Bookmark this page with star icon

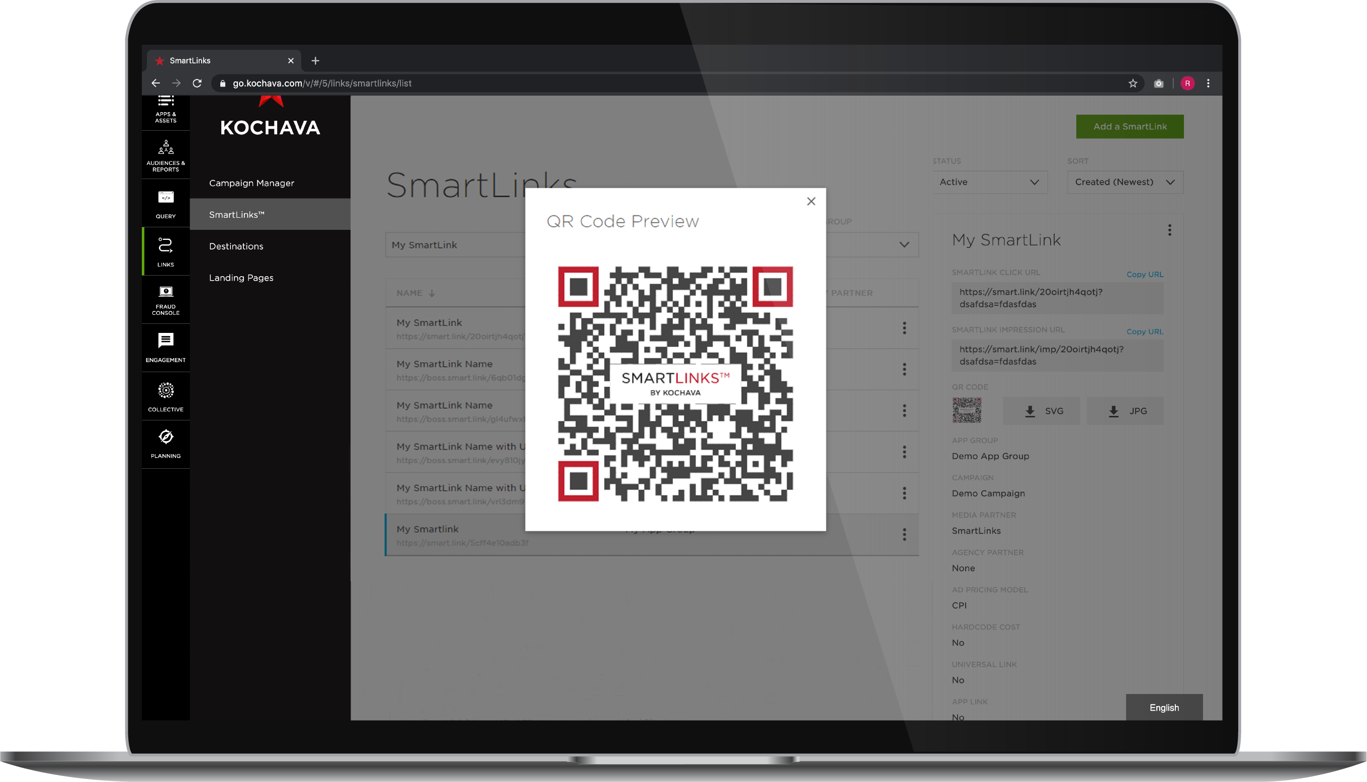[1133, 83]
